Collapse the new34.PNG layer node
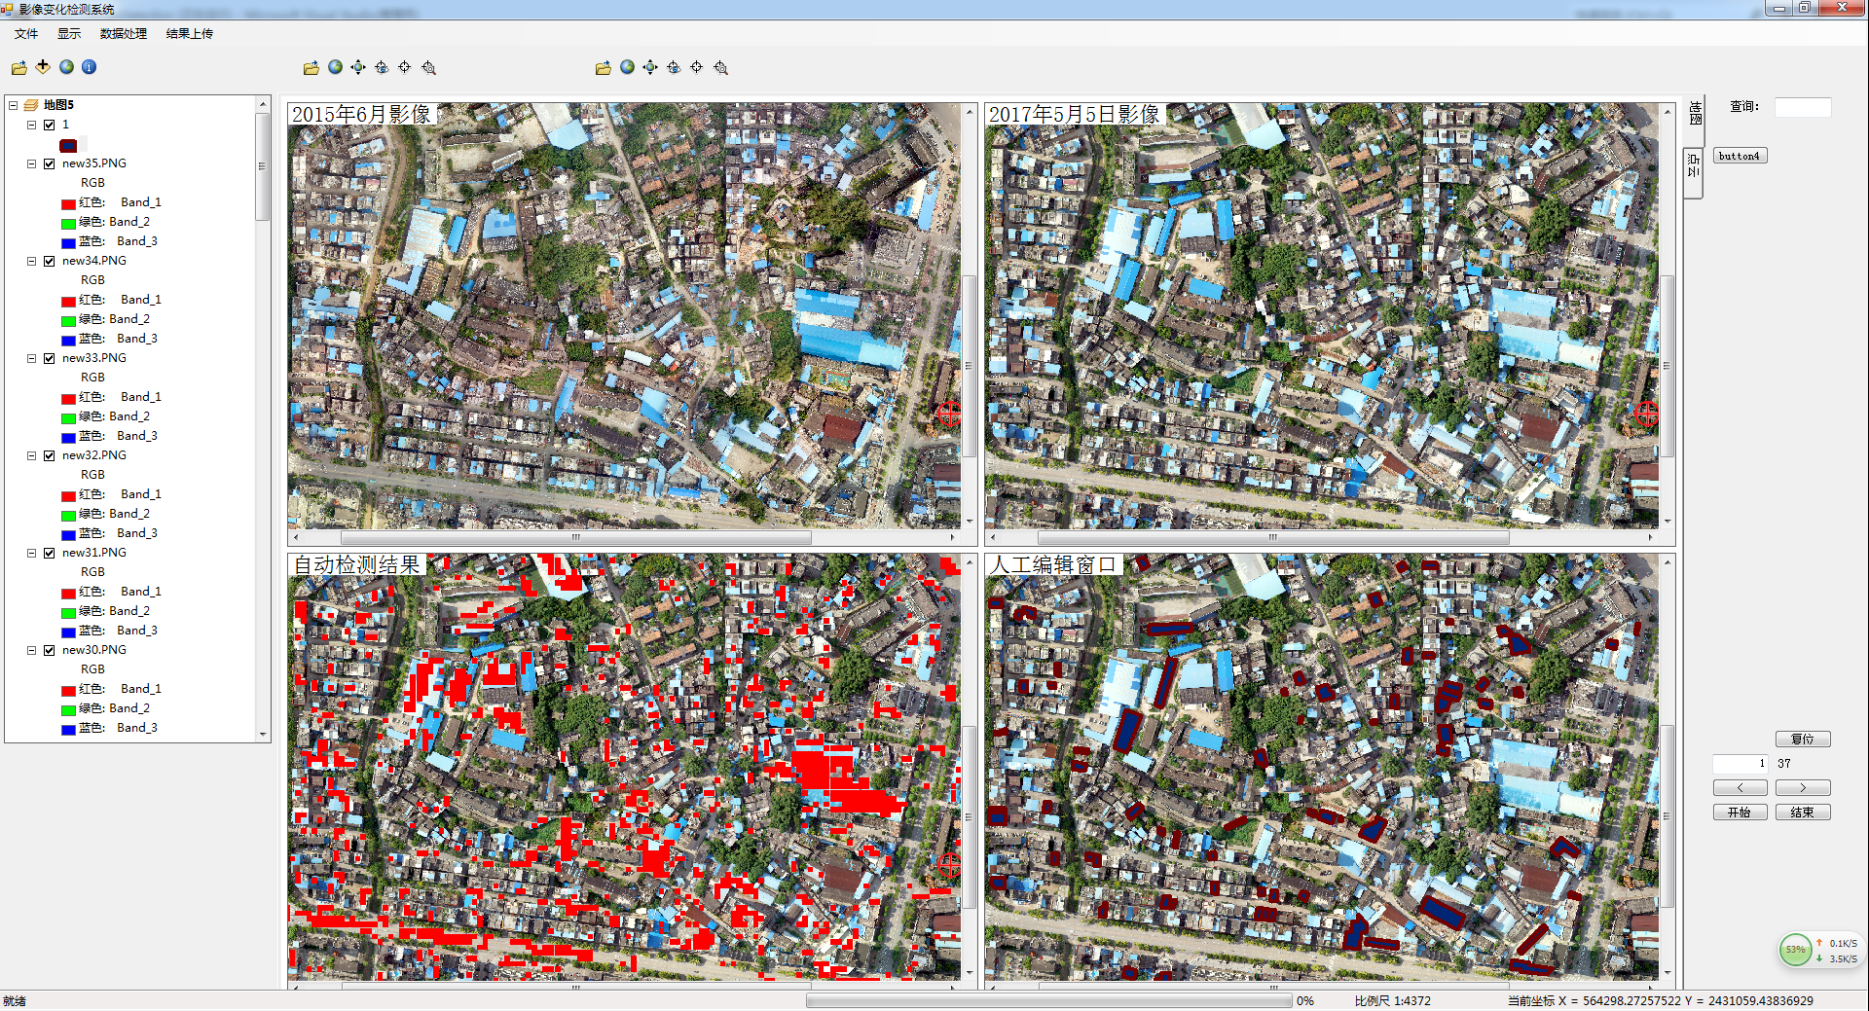Screen dimensions: 1869x1011 pos(31,261)
